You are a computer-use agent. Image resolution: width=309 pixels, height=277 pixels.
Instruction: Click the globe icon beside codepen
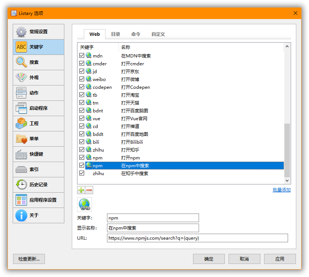(x=89, y=87)
